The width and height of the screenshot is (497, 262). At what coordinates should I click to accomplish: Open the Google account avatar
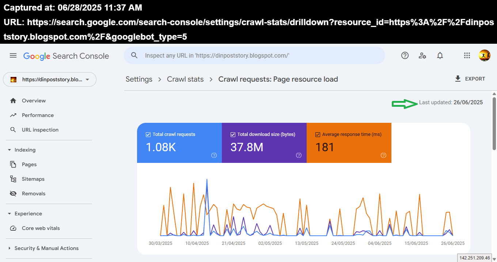[485, 55]
